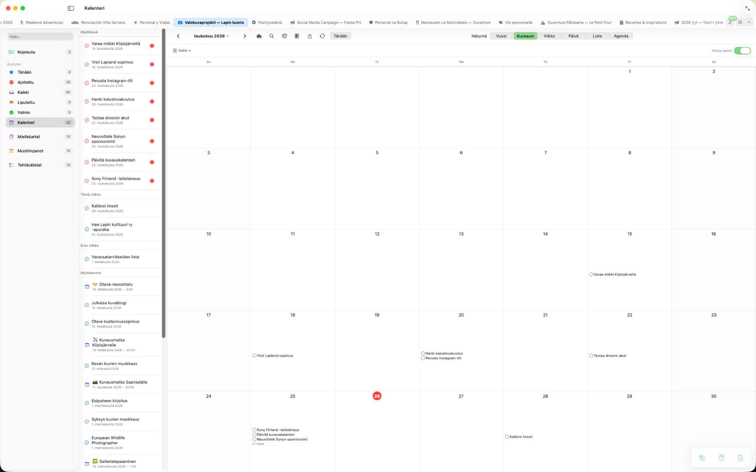Open the calendar search magnifier
The width and height of the screenshot is (756, 472).
tap(272, 36)
